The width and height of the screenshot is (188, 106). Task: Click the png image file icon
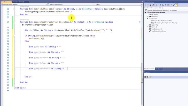coord(152,23)
